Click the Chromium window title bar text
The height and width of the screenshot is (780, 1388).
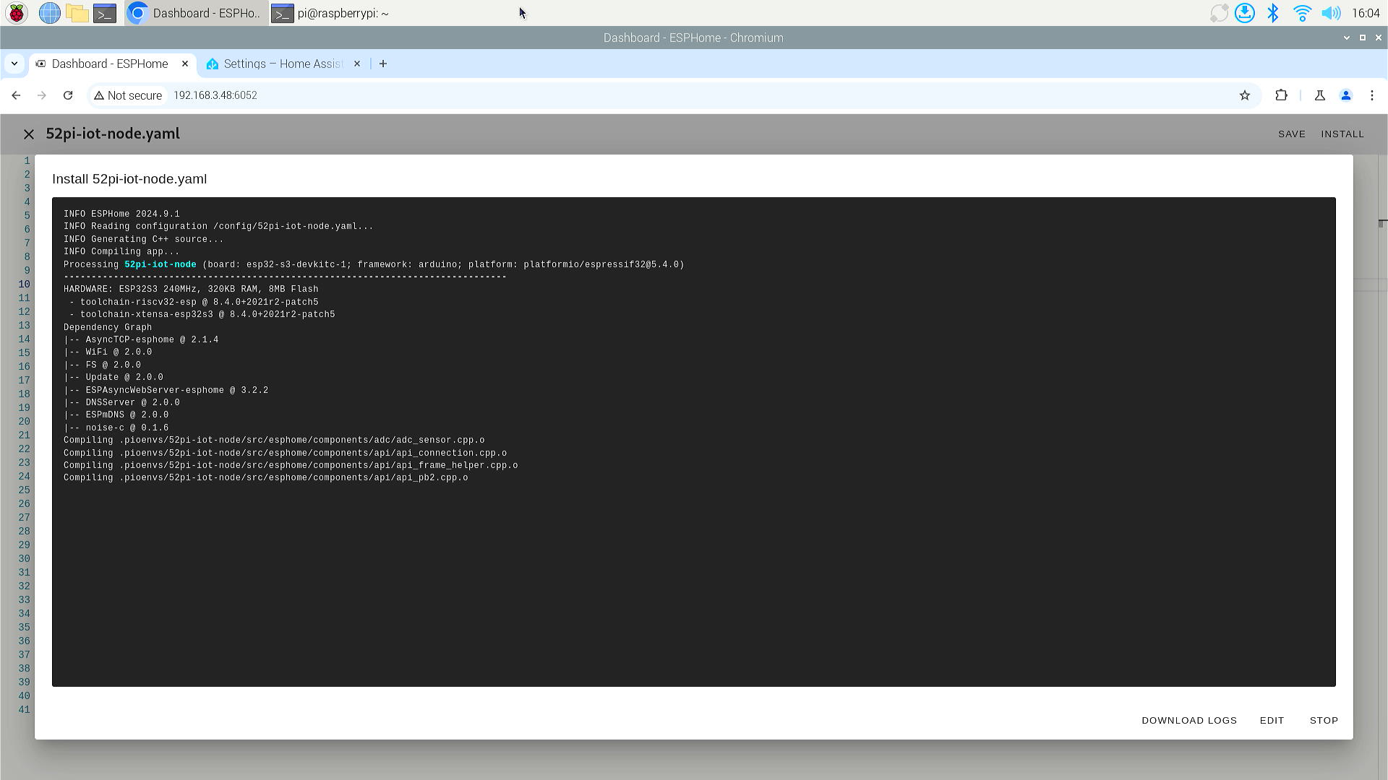[693, 38]
